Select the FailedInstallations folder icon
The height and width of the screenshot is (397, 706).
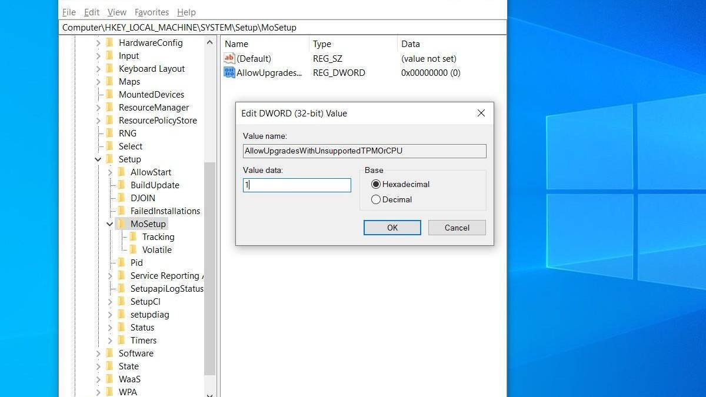[x=122, y=211]
